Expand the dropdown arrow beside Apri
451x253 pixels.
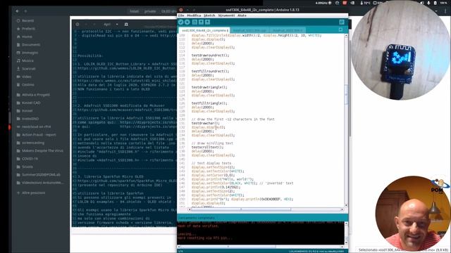coord(117,25)
